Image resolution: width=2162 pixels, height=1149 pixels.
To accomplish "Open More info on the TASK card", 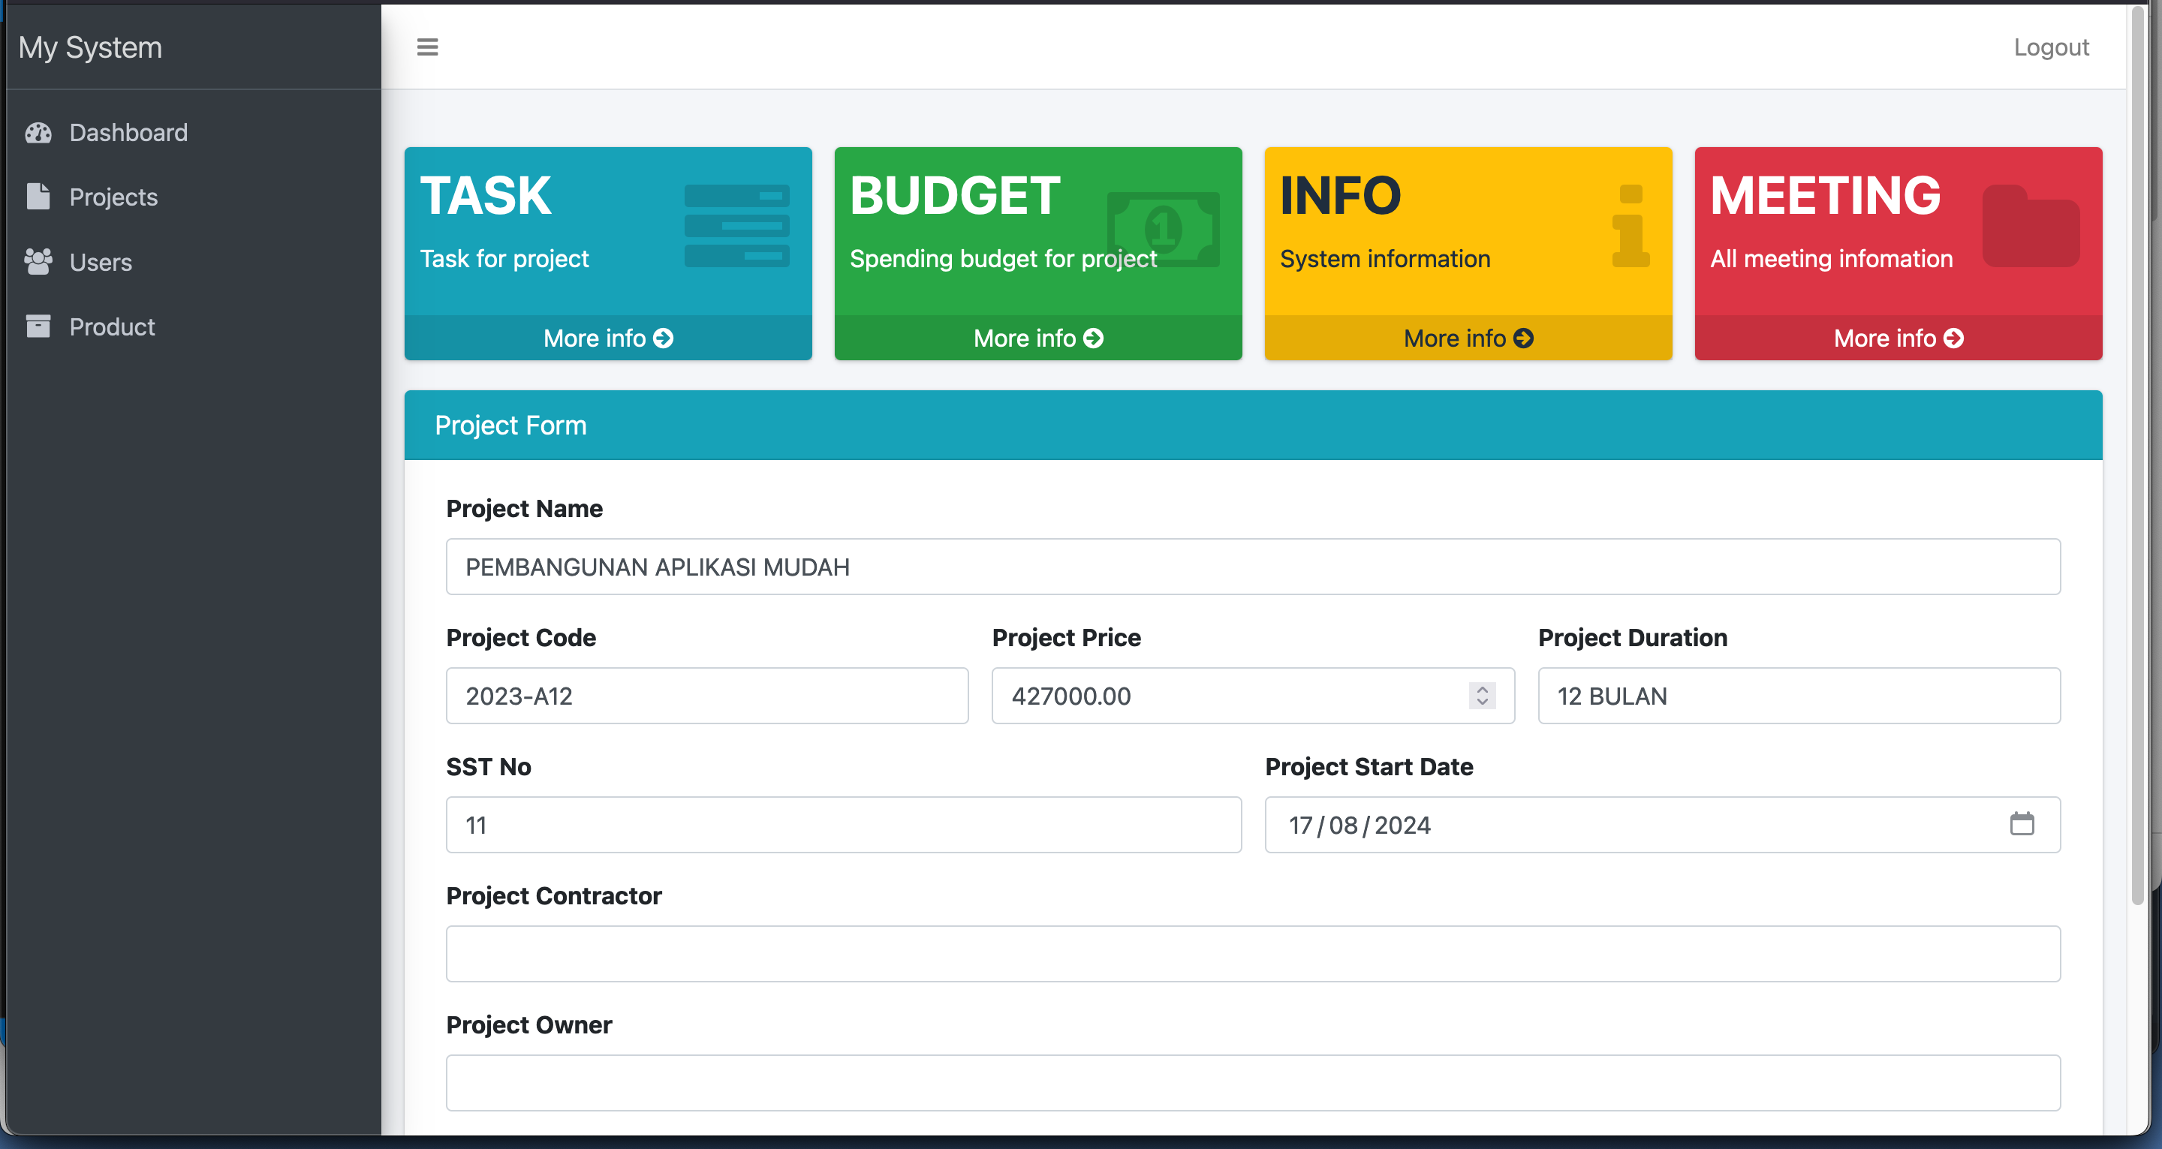I will pyautogui.click(x=607, y=338).
